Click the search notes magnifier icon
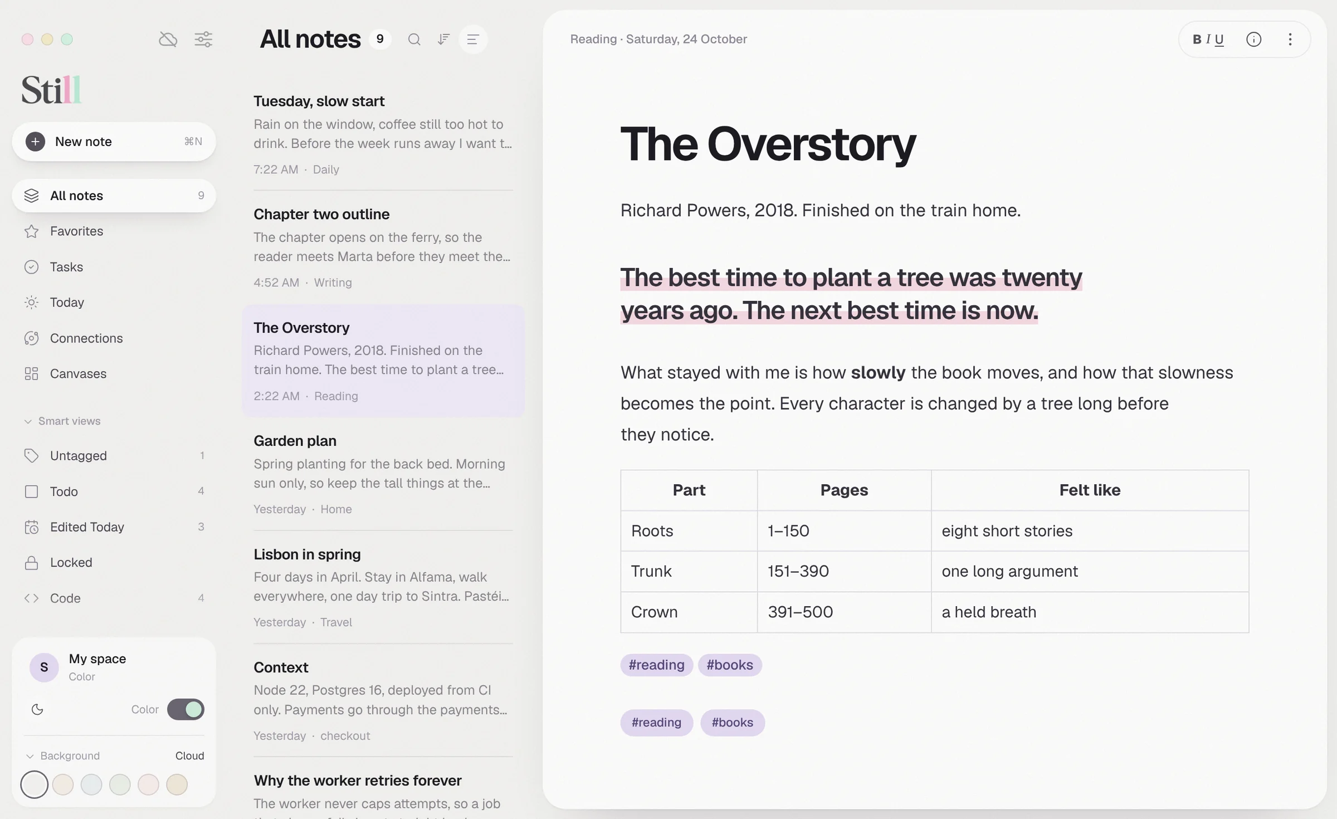This screenshot has width=1337, height=819. tap(414, 40)
